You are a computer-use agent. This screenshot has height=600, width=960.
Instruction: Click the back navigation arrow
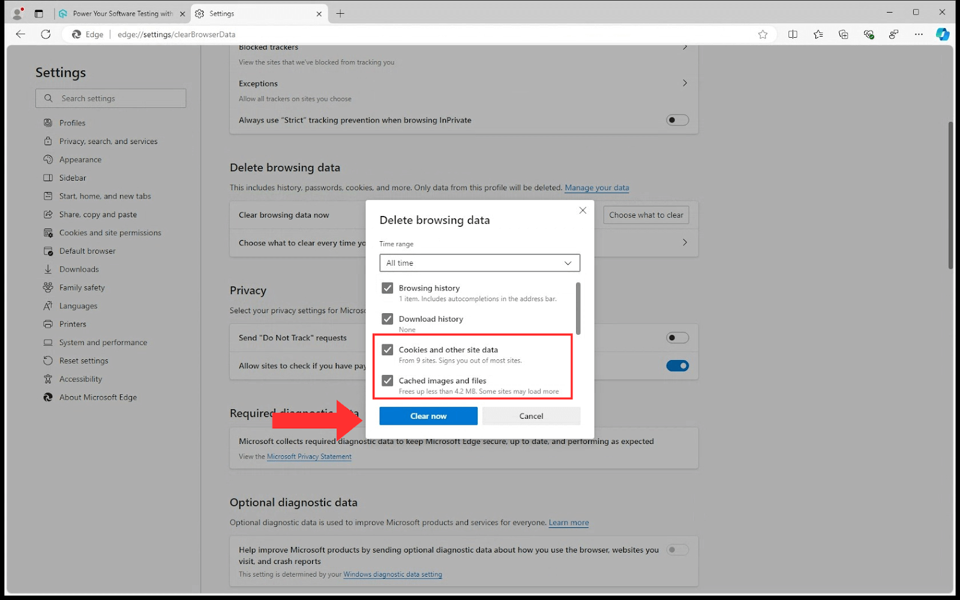(20, 34)
